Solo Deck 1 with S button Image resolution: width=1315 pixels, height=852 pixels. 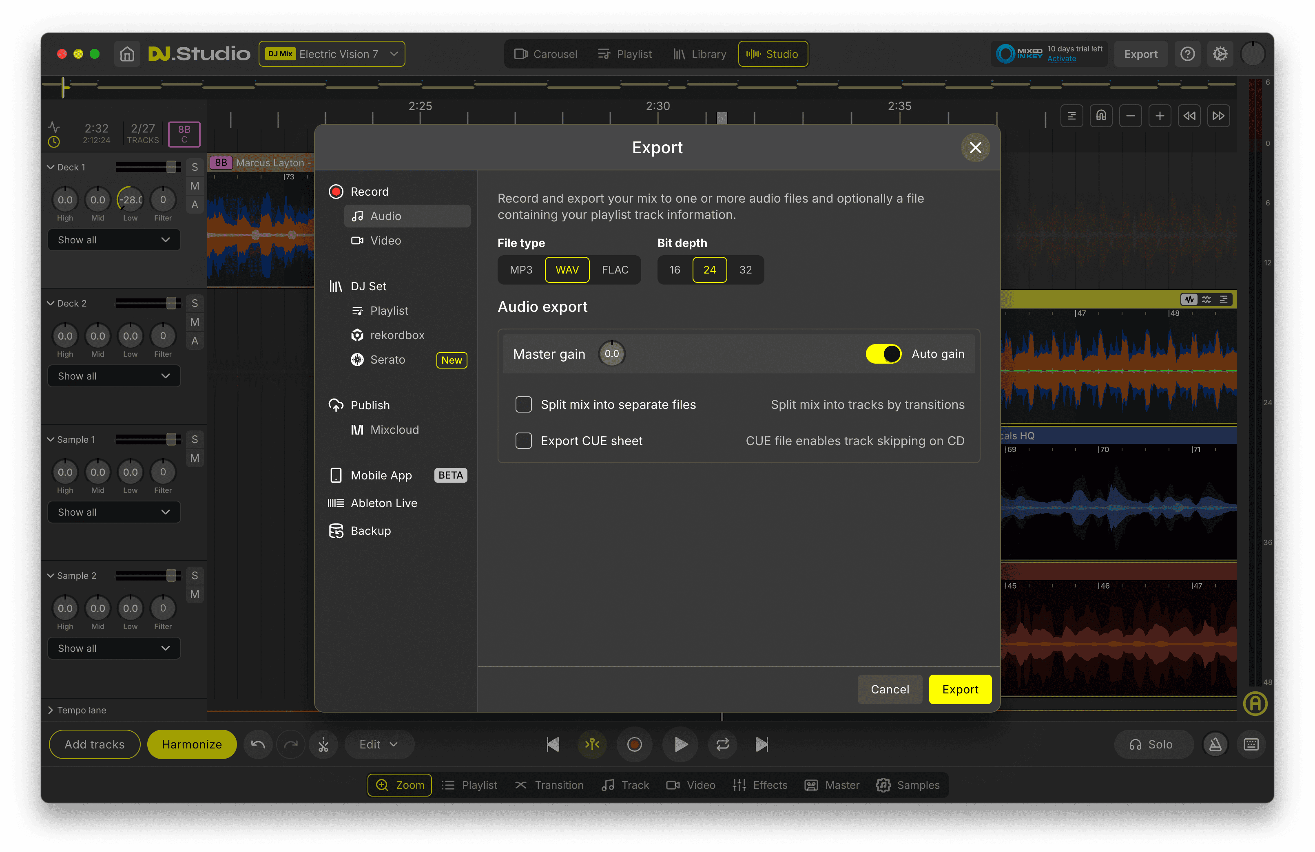pos(195,167)
